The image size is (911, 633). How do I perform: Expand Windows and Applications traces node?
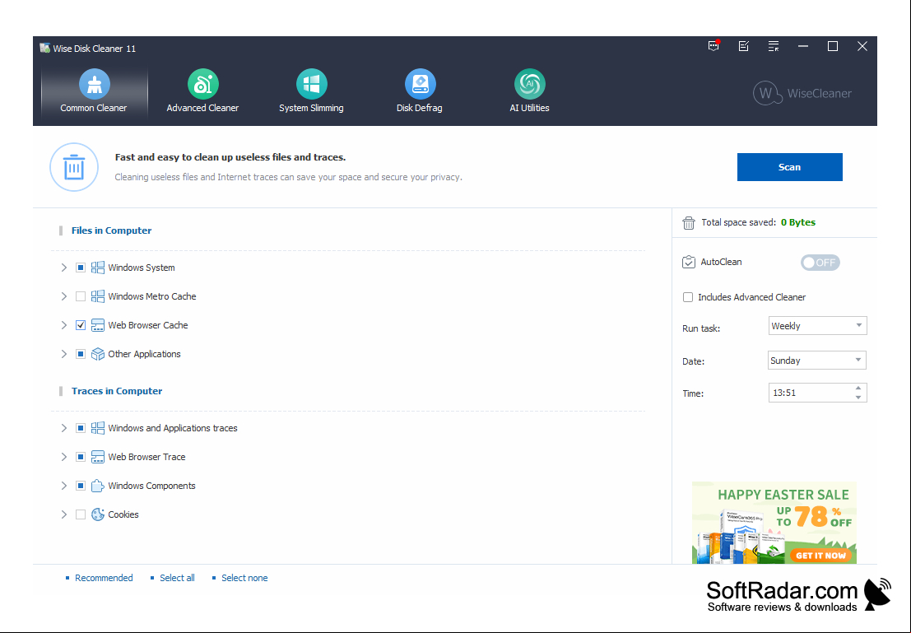point(64,428)
